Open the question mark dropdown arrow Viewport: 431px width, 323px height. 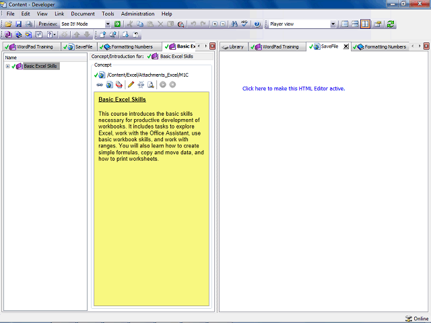tap(55, 34)
